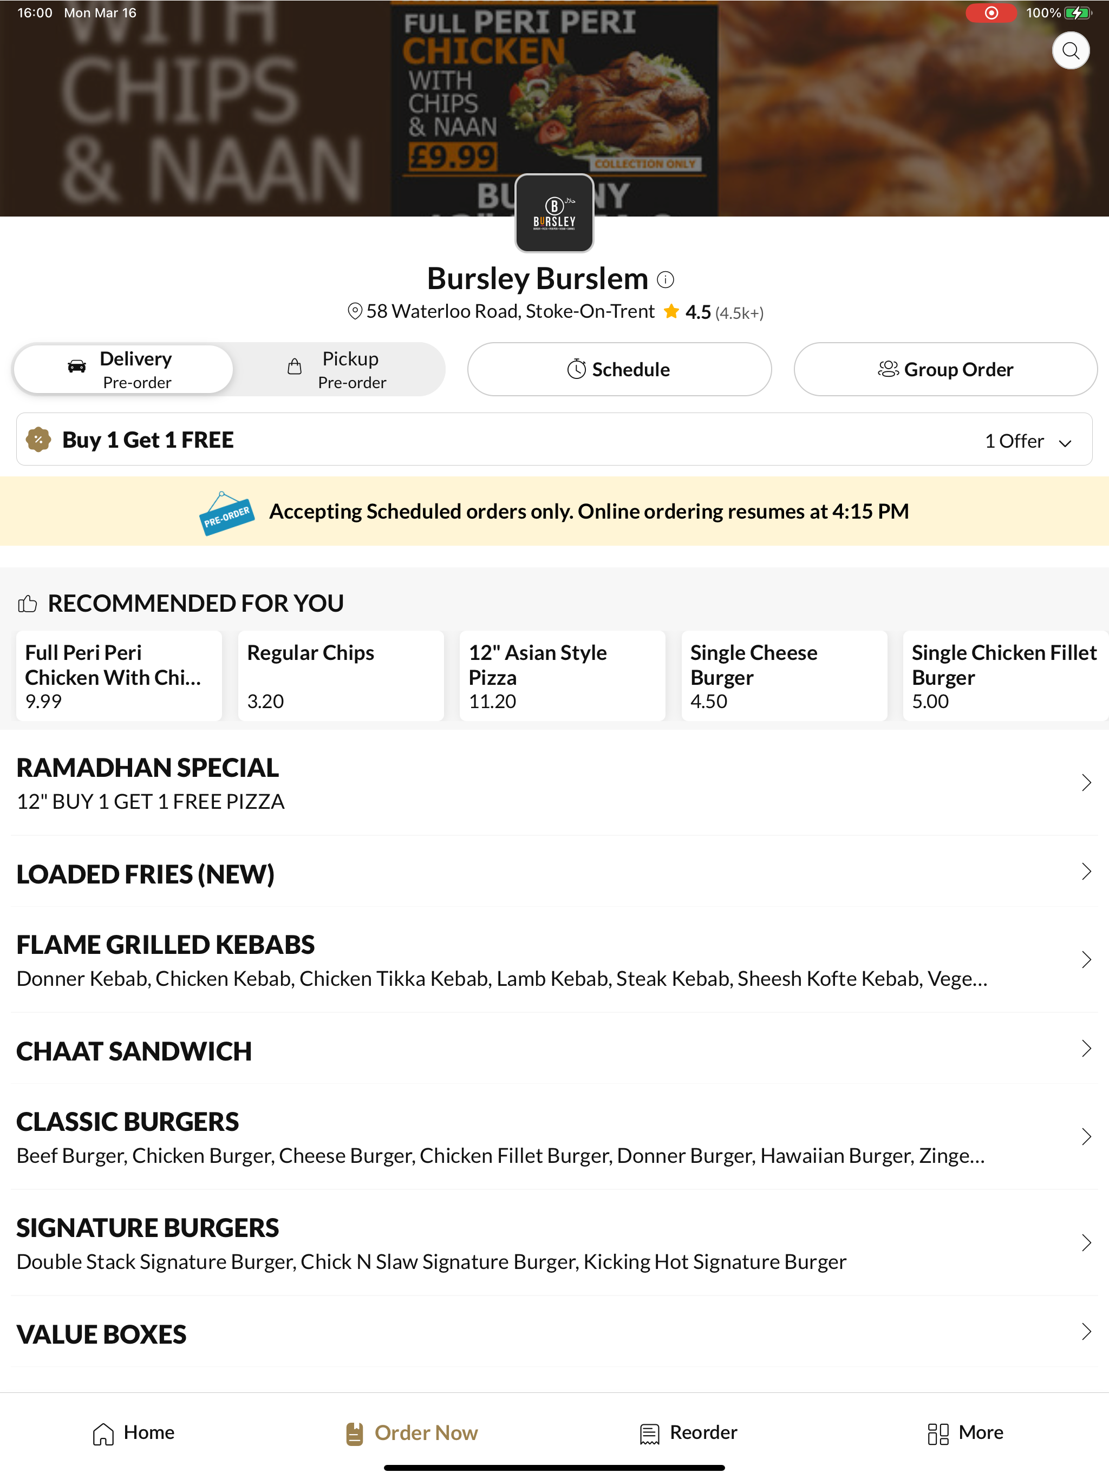Choose the Single Cheese Burger card
This screenshot has width=1109, height=1479.
pos(785,676)
